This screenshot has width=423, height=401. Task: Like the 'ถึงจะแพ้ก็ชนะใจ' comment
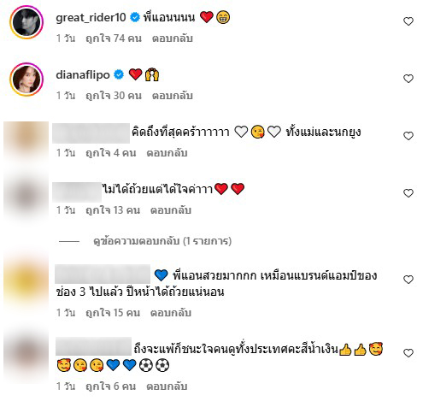point(408,353)
